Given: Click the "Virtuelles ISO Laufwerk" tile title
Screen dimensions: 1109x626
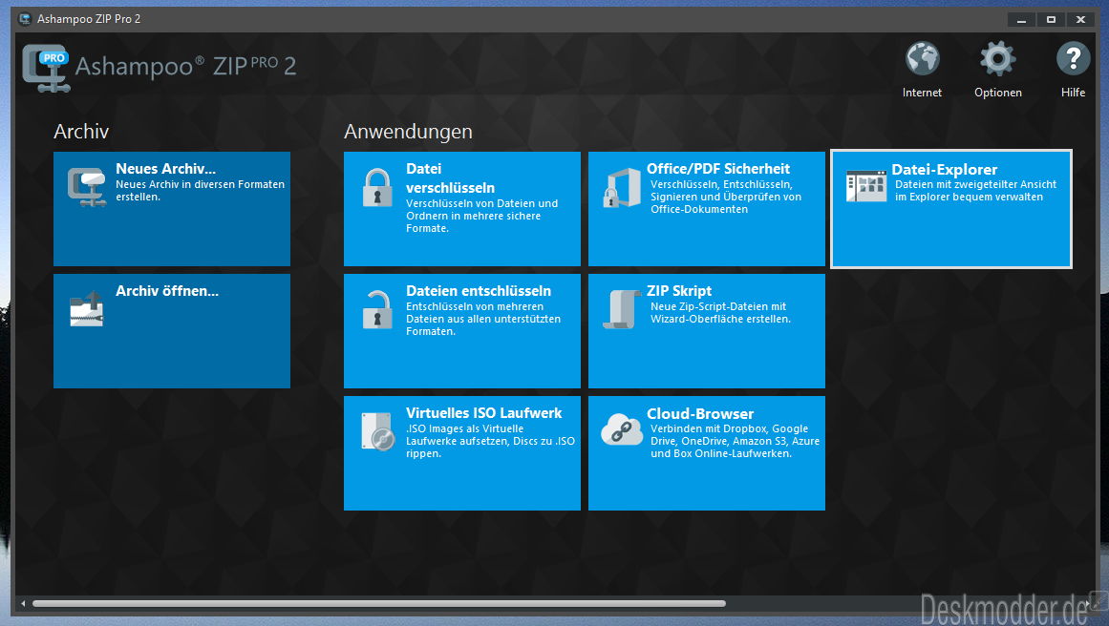Looking at the screenshot, I should tap(483, 413).
